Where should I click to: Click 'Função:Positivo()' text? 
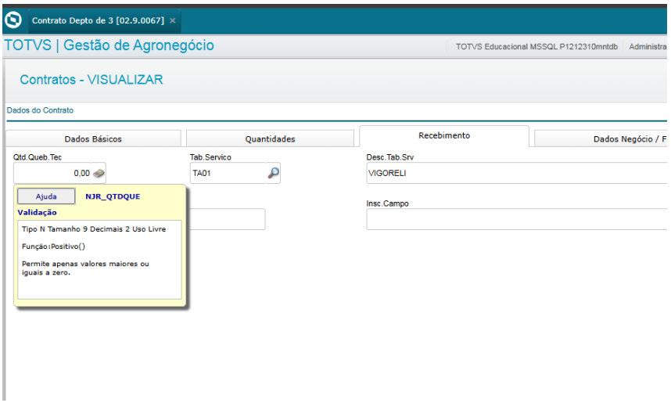(x=53, y=246)
